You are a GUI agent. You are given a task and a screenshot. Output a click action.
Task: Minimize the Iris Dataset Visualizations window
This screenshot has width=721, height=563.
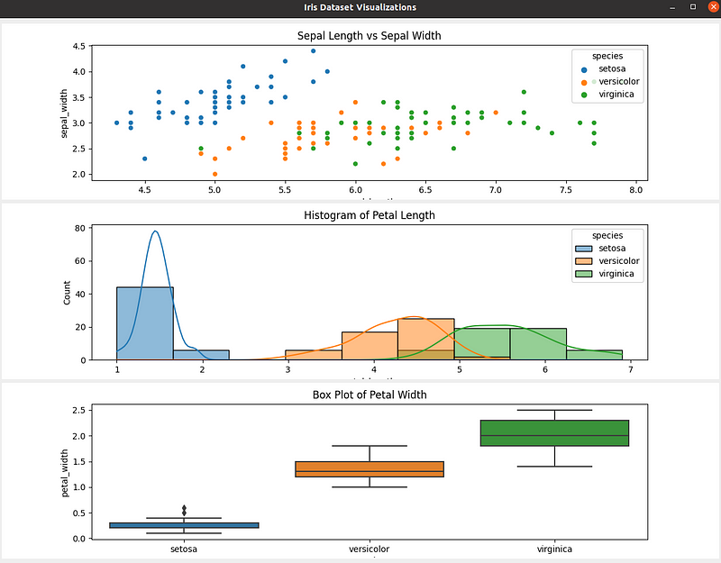pyautogui.click(x=672, y=7)
